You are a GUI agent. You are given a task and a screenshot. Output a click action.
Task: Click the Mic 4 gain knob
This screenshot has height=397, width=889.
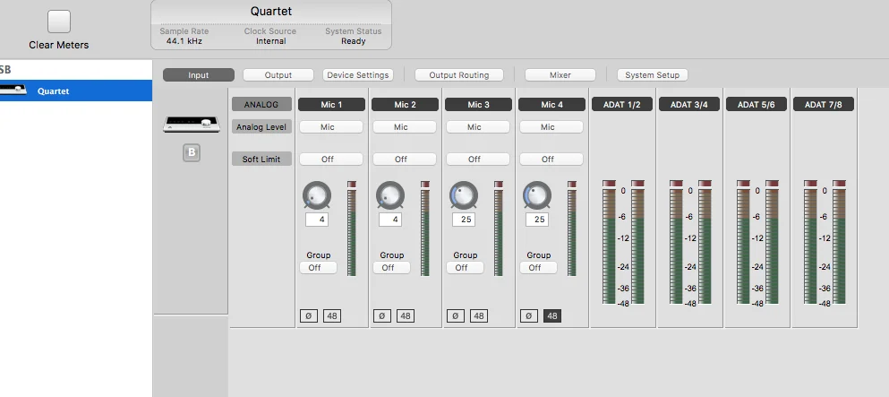coord(537,195)
